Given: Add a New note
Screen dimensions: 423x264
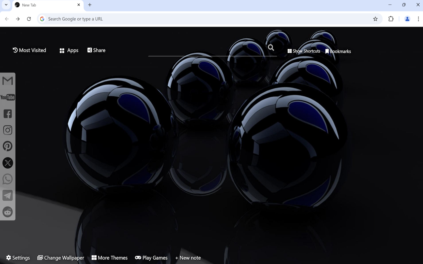Looking at the screenshot, I should (188, 258).
